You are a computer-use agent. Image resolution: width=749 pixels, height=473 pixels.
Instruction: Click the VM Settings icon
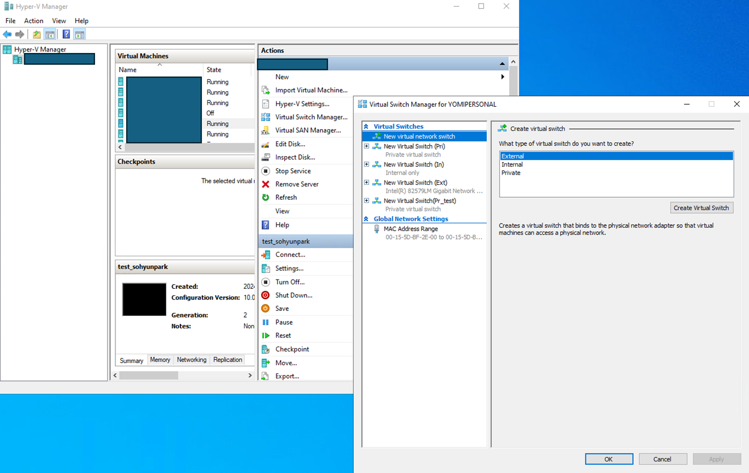point(266,268)
